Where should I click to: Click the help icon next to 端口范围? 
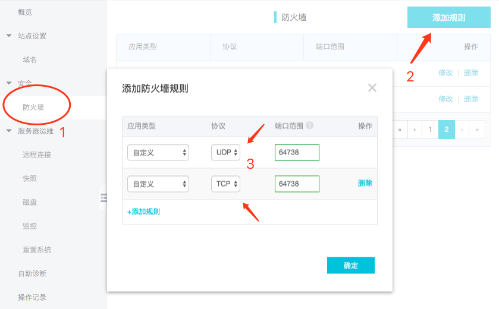coord(309,125)
